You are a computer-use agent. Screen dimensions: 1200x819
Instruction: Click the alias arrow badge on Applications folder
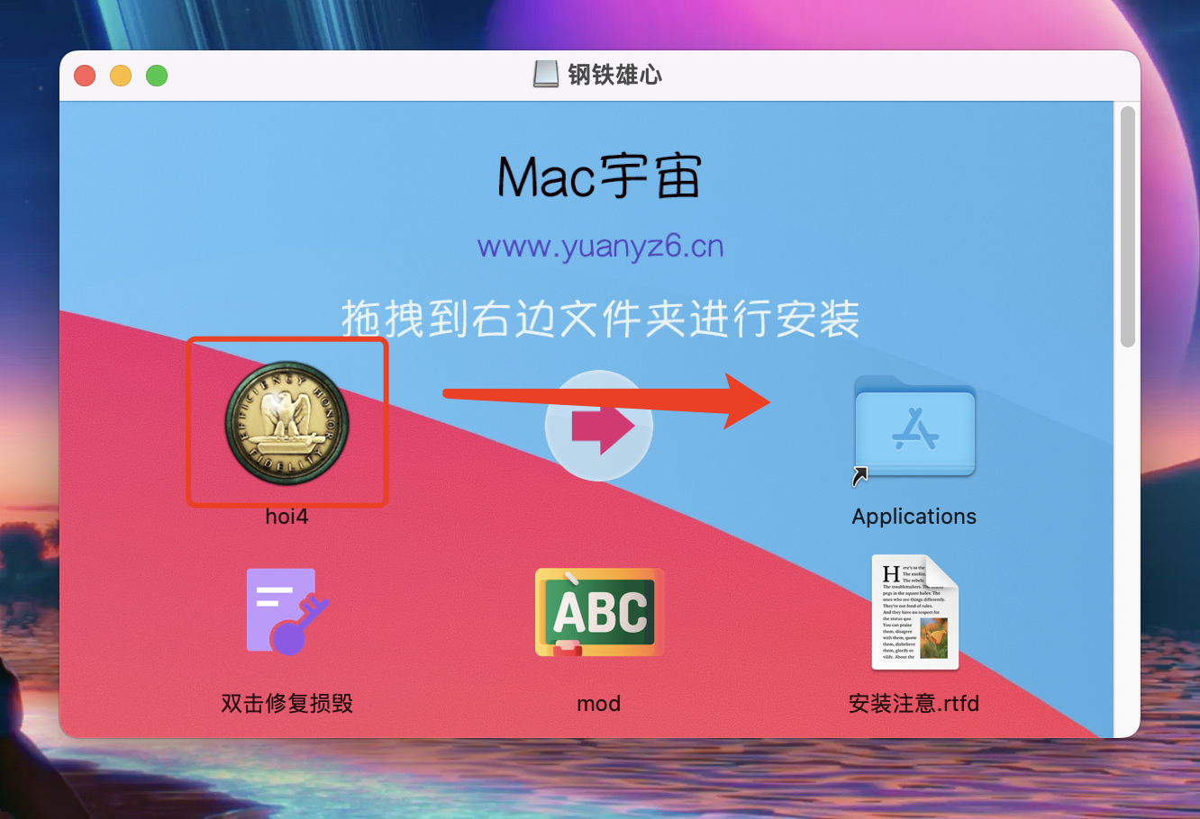860,476
